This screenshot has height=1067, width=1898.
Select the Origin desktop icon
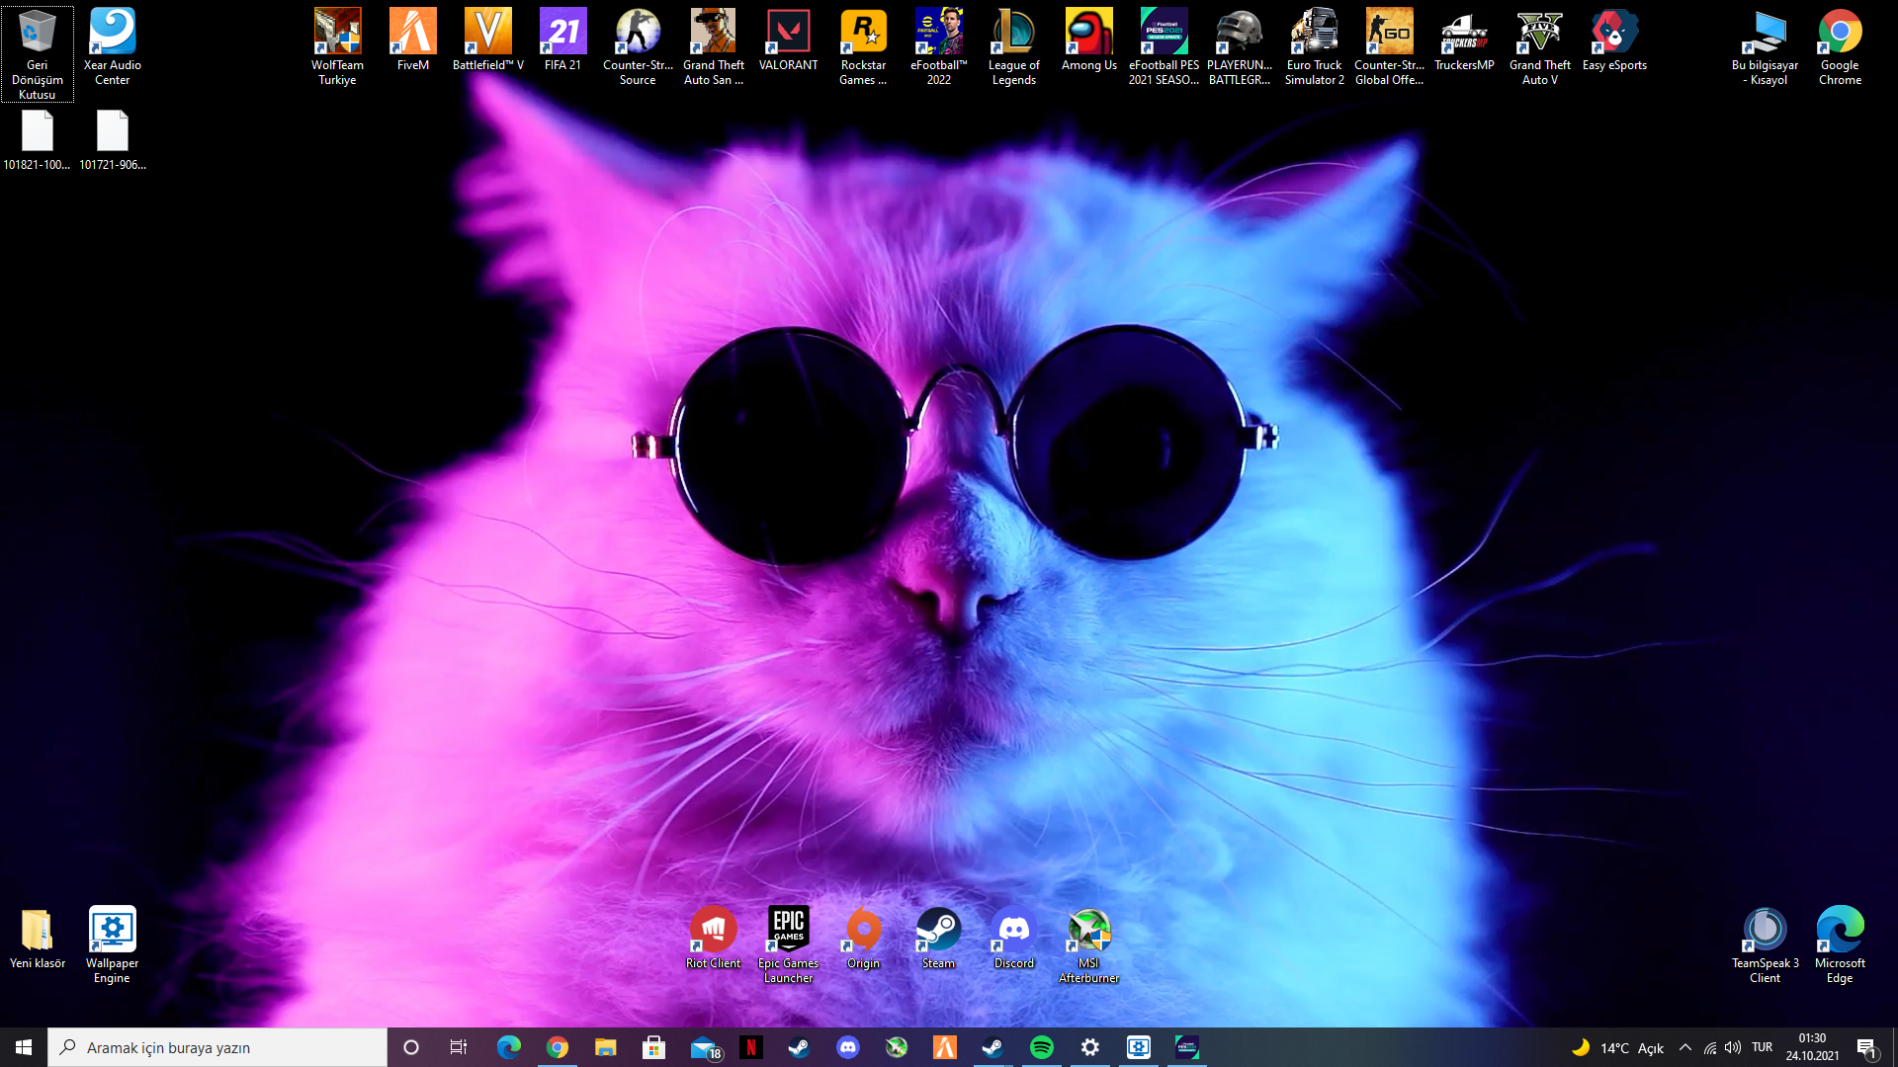point(863,938)
